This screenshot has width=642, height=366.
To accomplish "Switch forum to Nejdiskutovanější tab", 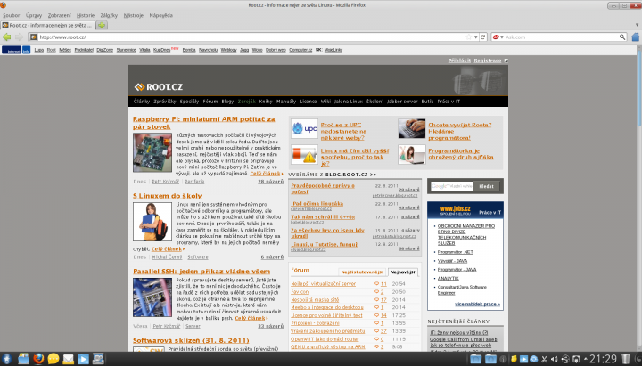I will 362,272.
